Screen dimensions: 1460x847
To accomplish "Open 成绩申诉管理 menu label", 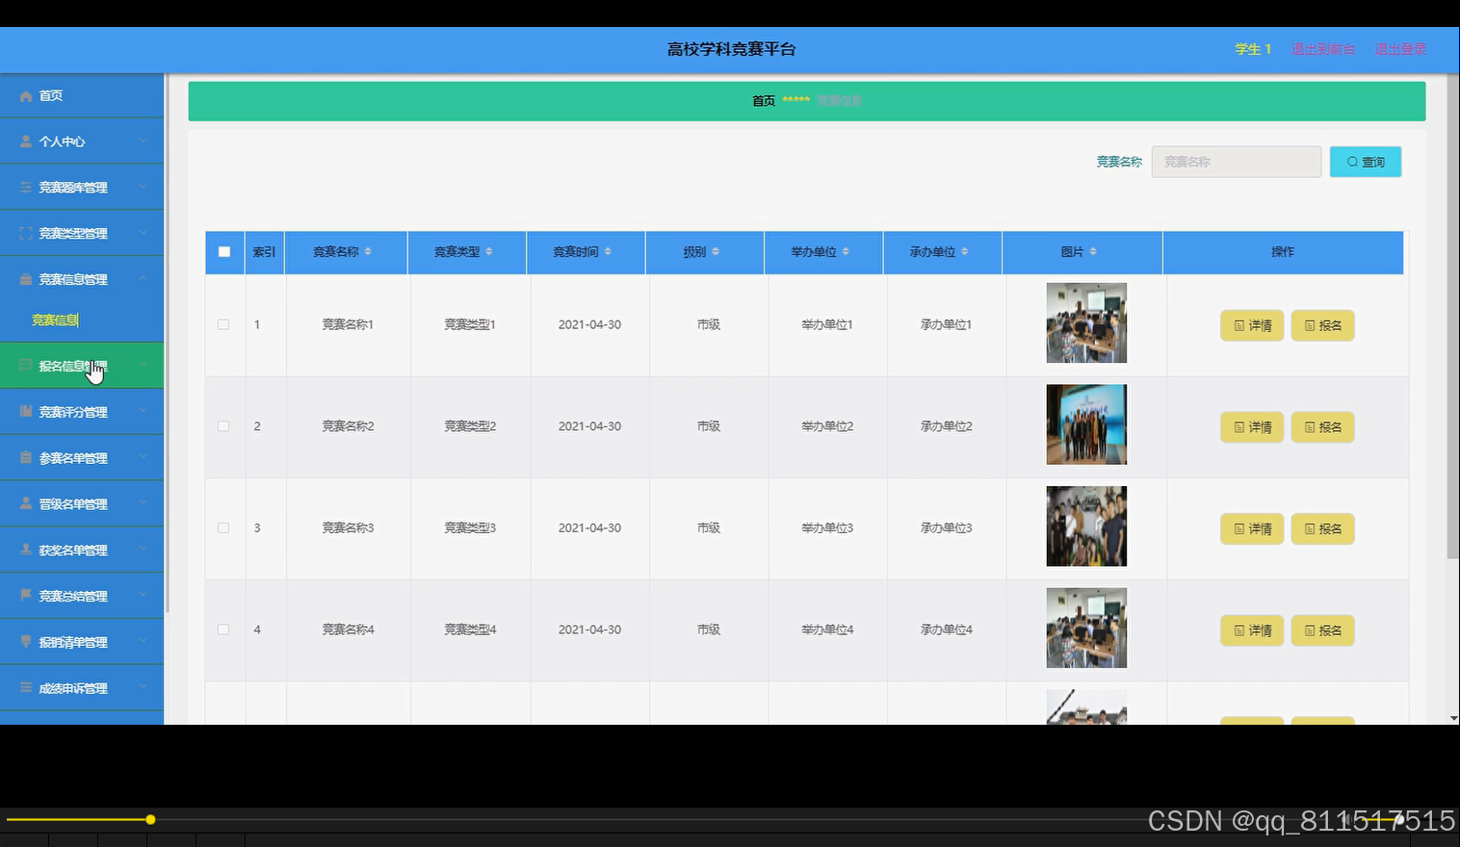I will 73,689.
